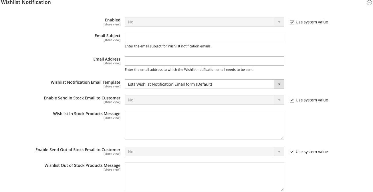This screenshot has height=192, width=373.
Task: Click the Wishlist In Stock Products Message label
Action: point(87,114)
